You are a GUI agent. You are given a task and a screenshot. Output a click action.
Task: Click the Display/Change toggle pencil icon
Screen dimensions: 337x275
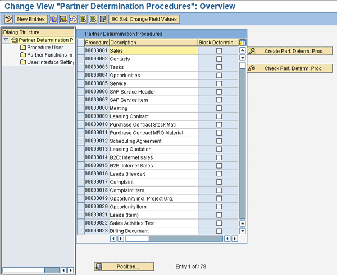8,19
